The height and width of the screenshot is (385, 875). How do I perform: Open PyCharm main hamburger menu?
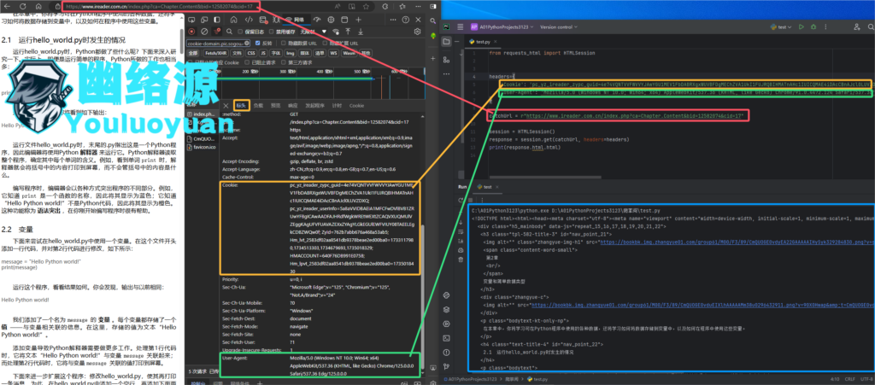[x=461, y=26]
